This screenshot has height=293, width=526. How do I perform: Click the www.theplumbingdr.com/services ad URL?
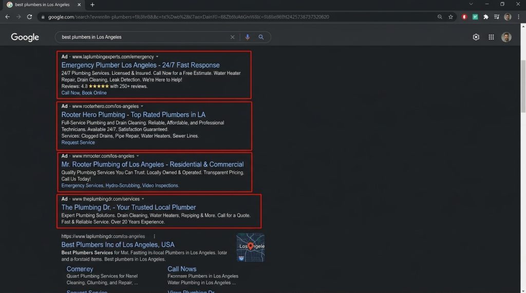click(106, 199)
